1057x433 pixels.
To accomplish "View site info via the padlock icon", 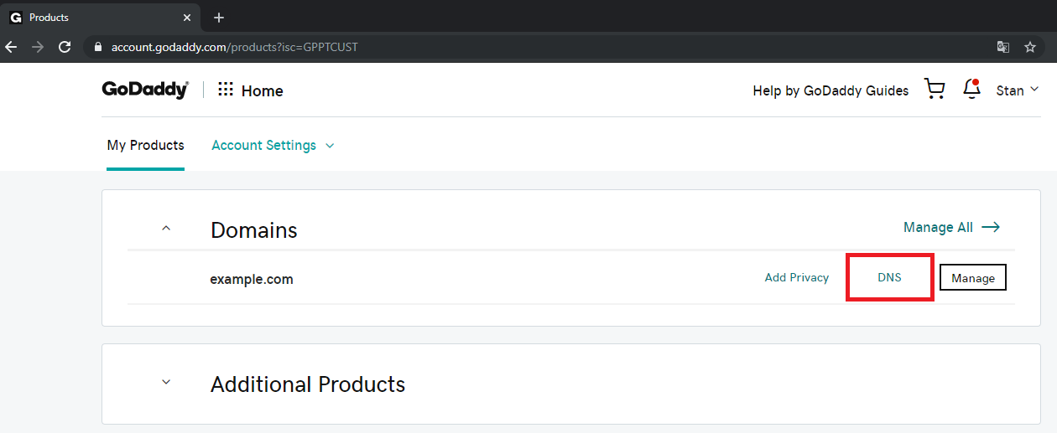I will click(x=98, y=47).
